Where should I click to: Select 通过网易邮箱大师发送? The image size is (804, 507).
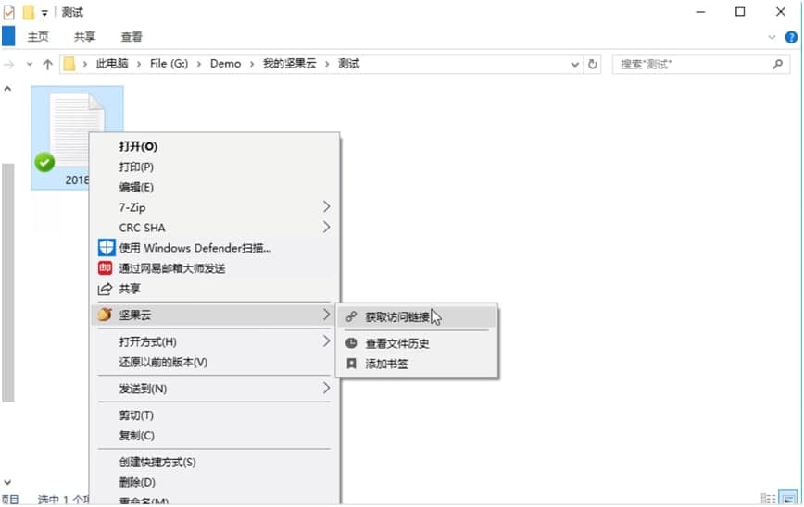tap(214, 267)
